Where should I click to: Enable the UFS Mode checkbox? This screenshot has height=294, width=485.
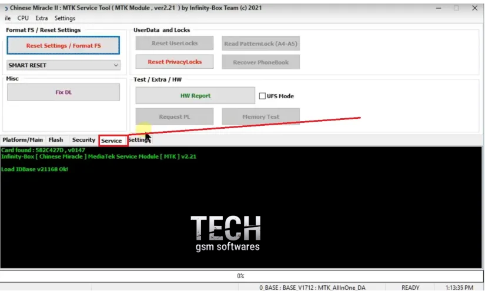[x=262, y=96]
